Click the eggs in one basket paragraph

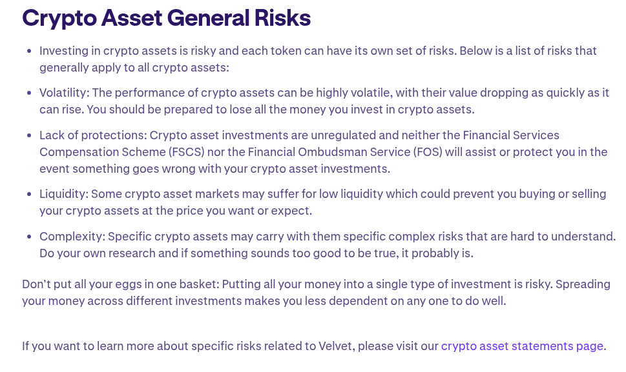pos(316,293)
